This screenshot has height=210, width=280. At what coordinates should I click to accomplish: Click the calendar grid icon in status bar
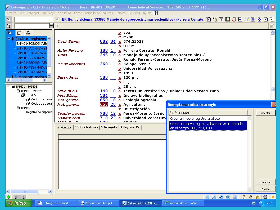click(x=235, y=197)
